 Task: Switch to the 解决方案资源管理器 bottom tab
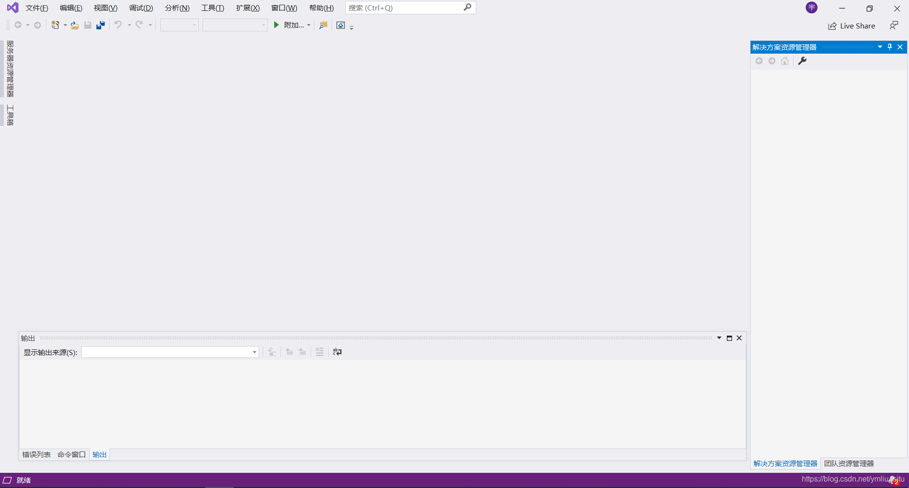point(785,464)
